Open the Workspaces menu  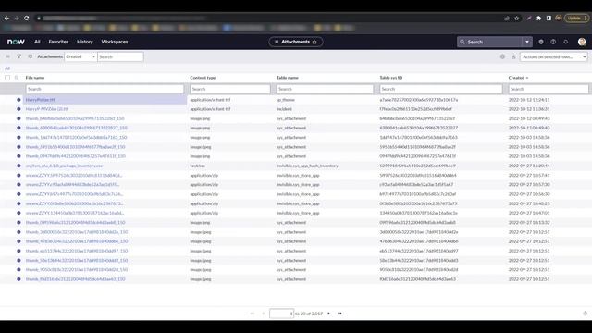[x=115, y=42]
